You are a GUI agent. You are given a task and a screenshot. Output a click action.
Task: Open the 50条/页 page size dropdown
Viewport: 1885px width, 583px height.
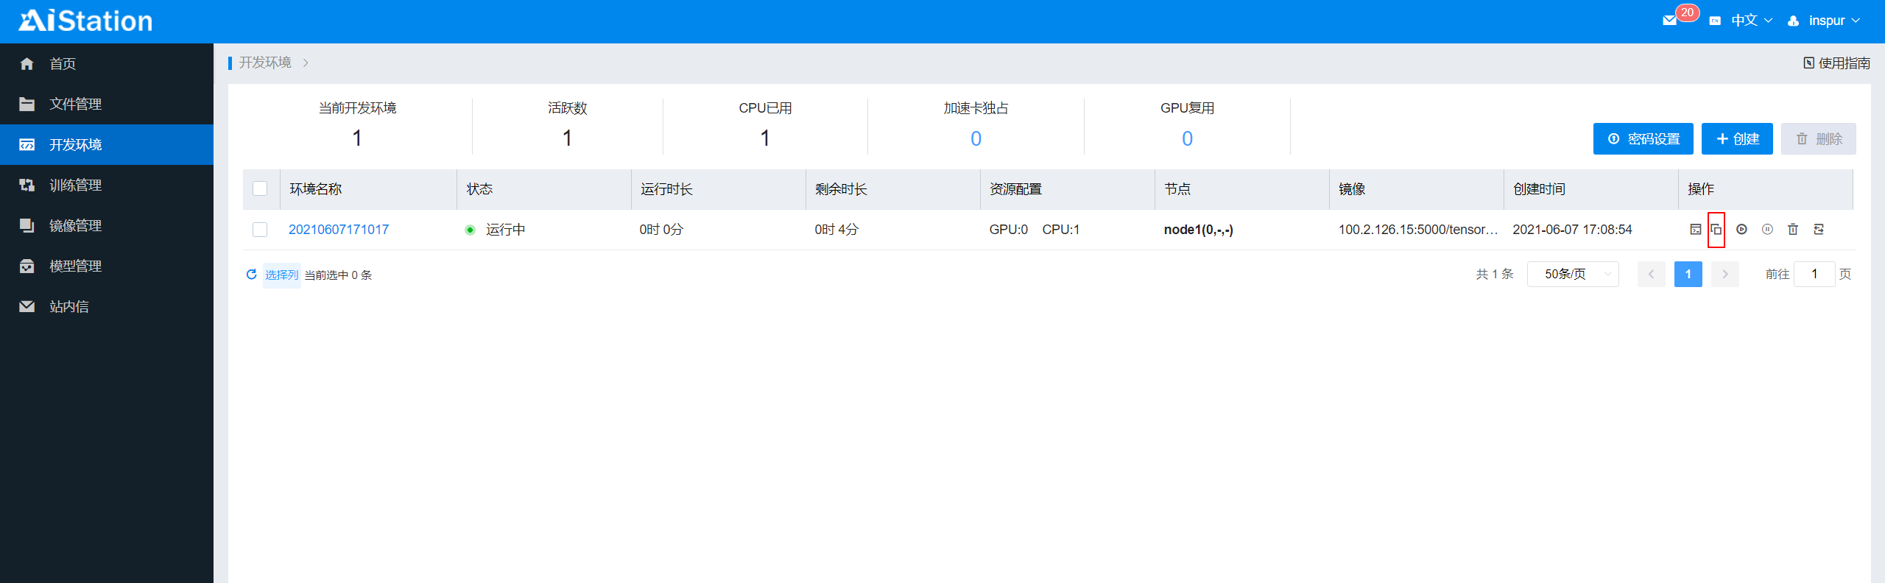pos(1572,274)
